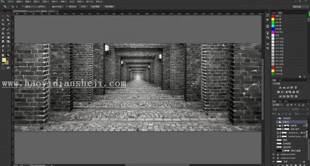The width and height of the screenshot is (310, 166).
Task: Select the Crop tool in the toolbox
Action: pyautogui.click(x=3, y=25)
